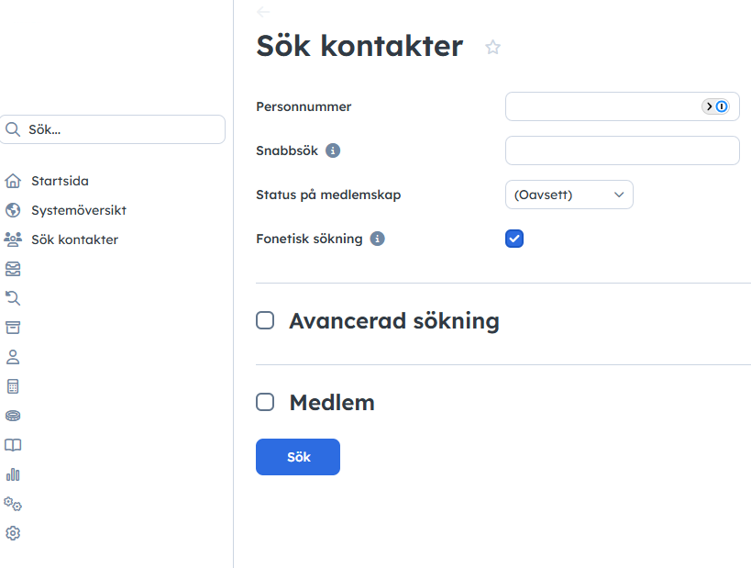The width and height of the screenshot is (751, 568).
Task: Click the Snabbsök info icon
Action: pyautogui.click(x=333, y=150)
